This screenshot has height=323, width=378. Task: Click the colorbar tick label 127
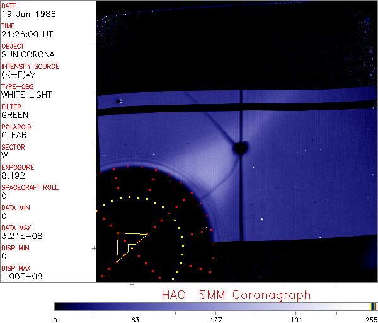click(216, 319)
